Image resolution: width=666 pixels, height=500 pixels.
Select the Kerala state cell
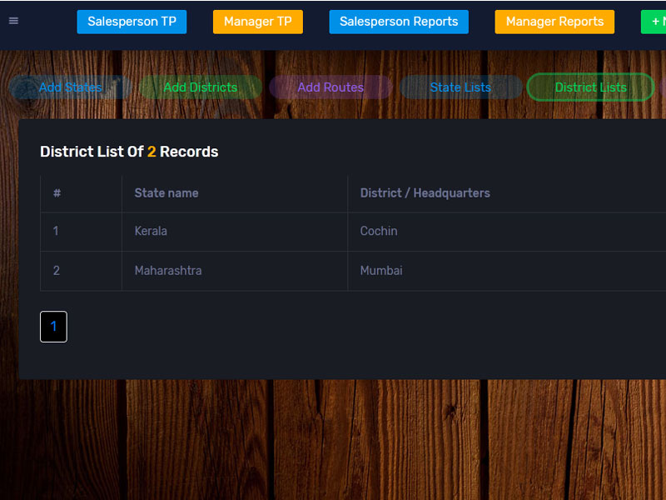(x=151, y=232)
